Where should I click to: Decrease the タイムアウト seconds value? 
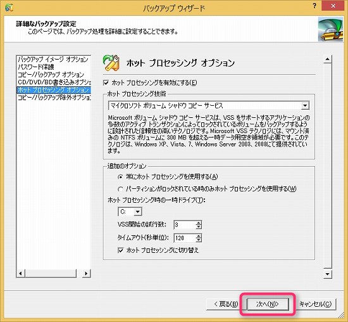point(199,240)
